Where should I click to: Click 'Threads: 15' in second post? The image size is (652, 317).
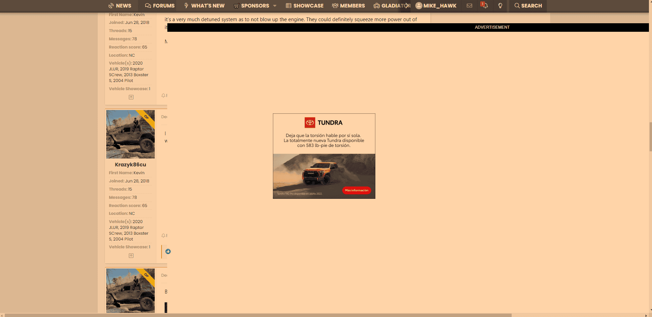point(121,189)
